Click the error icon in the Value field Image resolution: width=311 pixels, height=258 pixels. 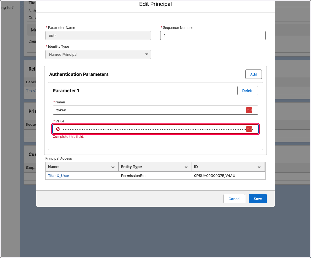58,129
